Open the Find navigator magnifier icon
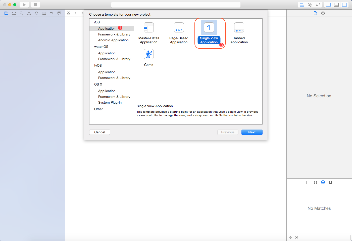Image resolution: width=352 pixels, height=241 pixels. pos(21,13)
